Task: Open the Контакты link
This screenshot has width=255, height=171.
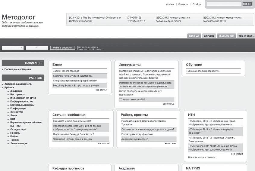Action: pos(183,5)
